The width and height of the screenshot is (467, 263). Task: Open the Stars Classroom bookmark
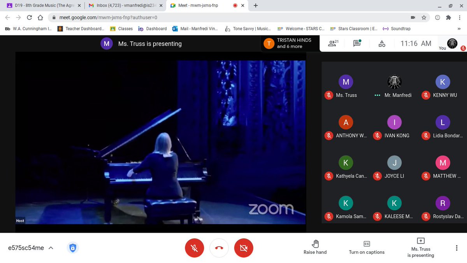point(353,28)
